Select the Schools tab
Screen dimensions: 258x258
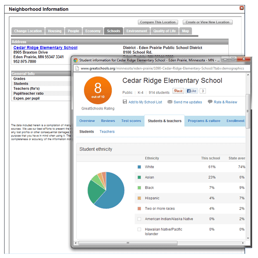click(x=114, y=31)
